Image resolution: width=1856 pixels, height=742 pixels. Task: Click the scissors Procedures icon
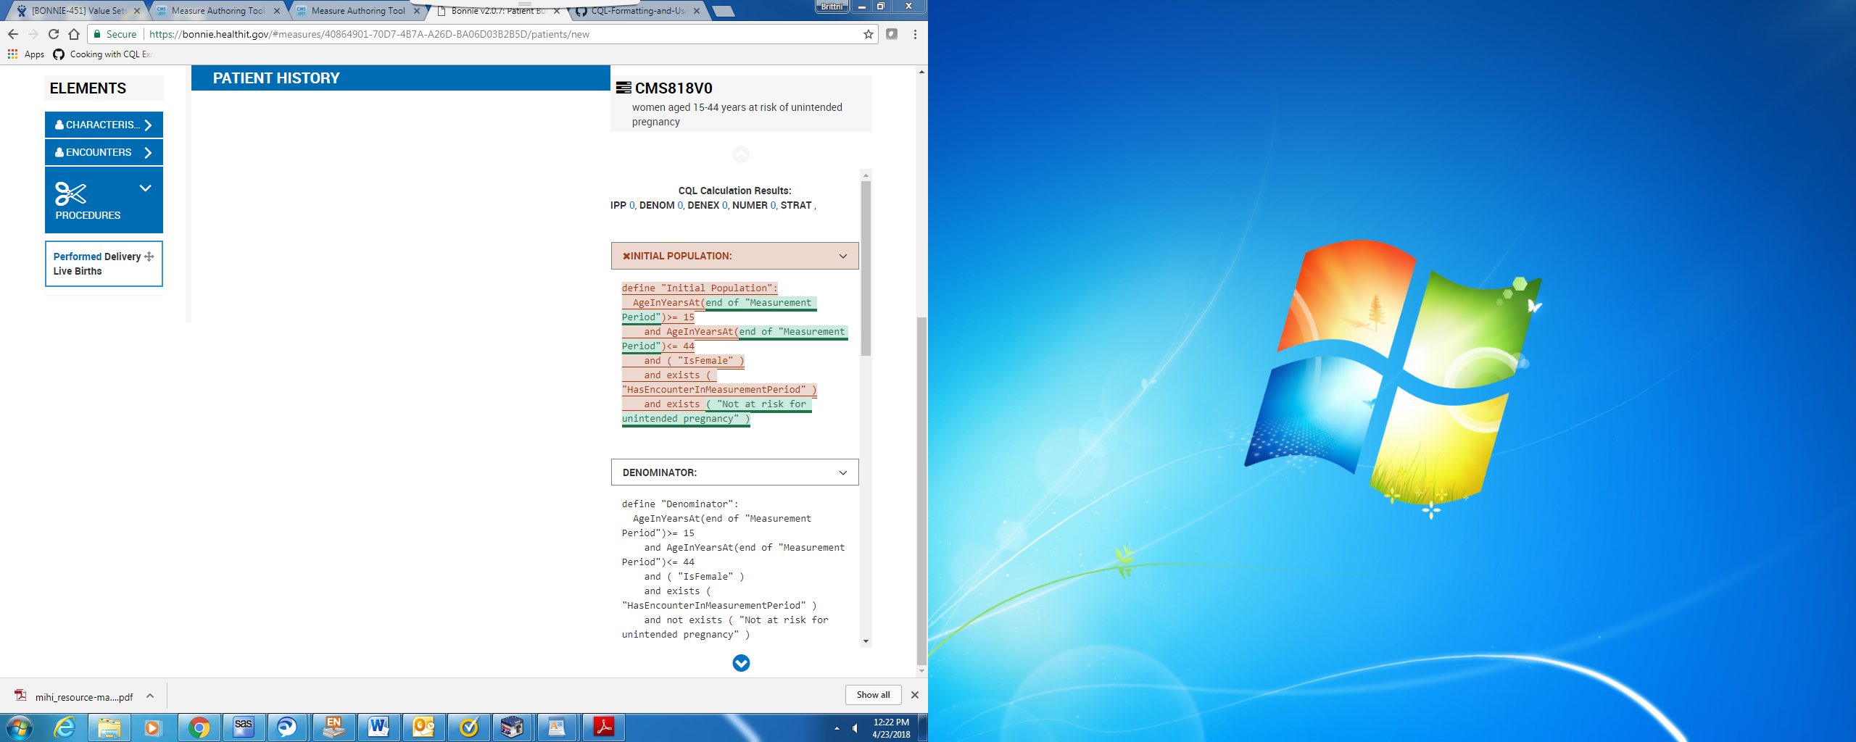click(70, 193)
